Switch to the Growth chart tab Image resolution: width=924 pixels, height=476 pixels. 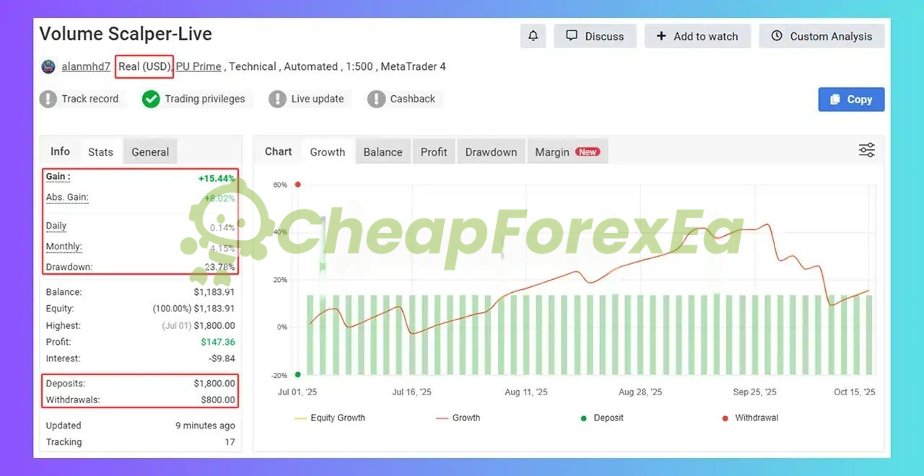coord(328,152)
